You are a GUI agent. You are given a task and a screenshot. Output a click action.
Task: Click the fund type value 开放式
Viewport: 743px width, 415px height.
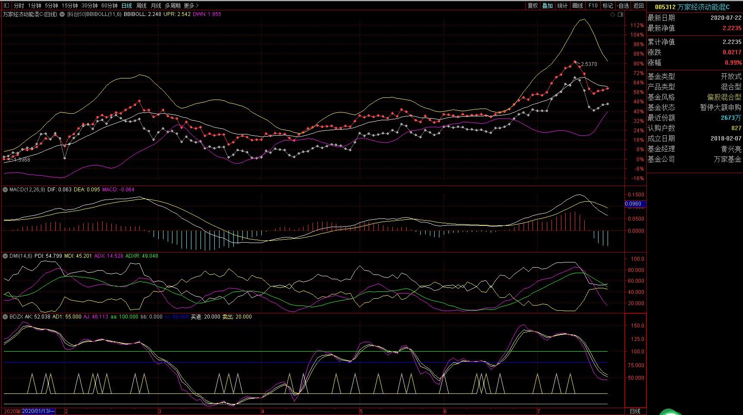point(731,76)
